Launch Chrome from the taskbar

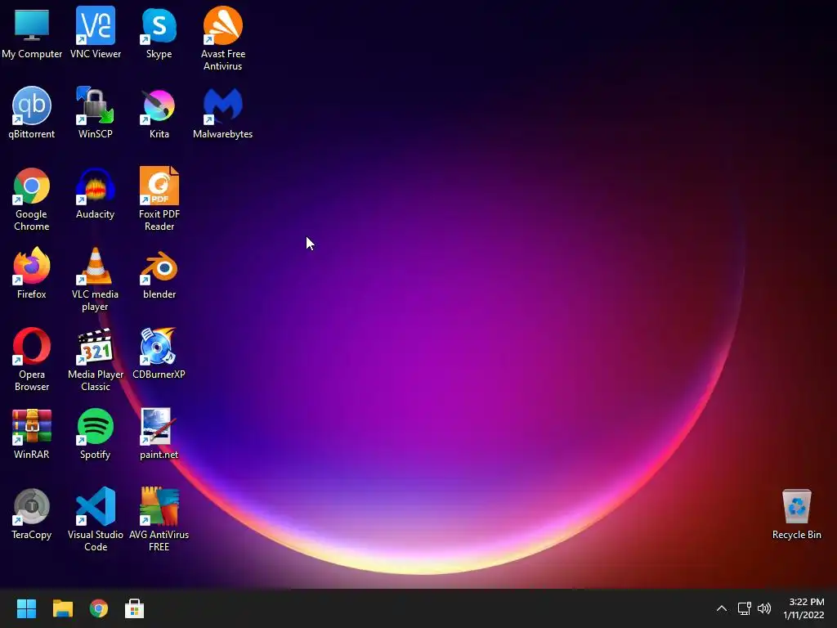coord(99,608)
